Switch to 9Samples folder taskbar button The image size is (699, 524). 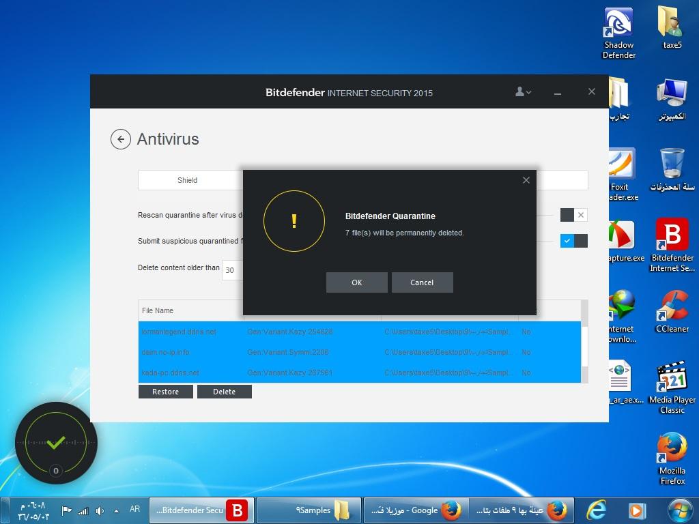309,510
